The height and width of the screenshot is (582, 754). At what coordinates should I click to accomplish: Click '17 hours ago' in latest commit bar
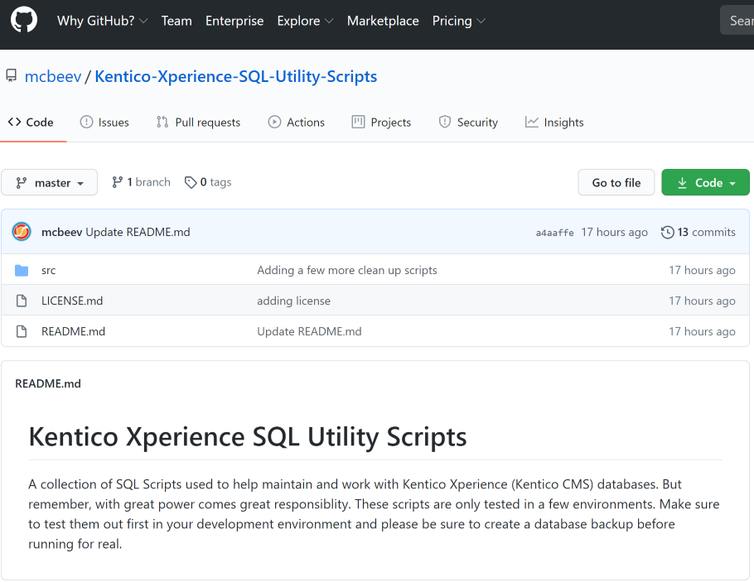click(x=614, y=232)
